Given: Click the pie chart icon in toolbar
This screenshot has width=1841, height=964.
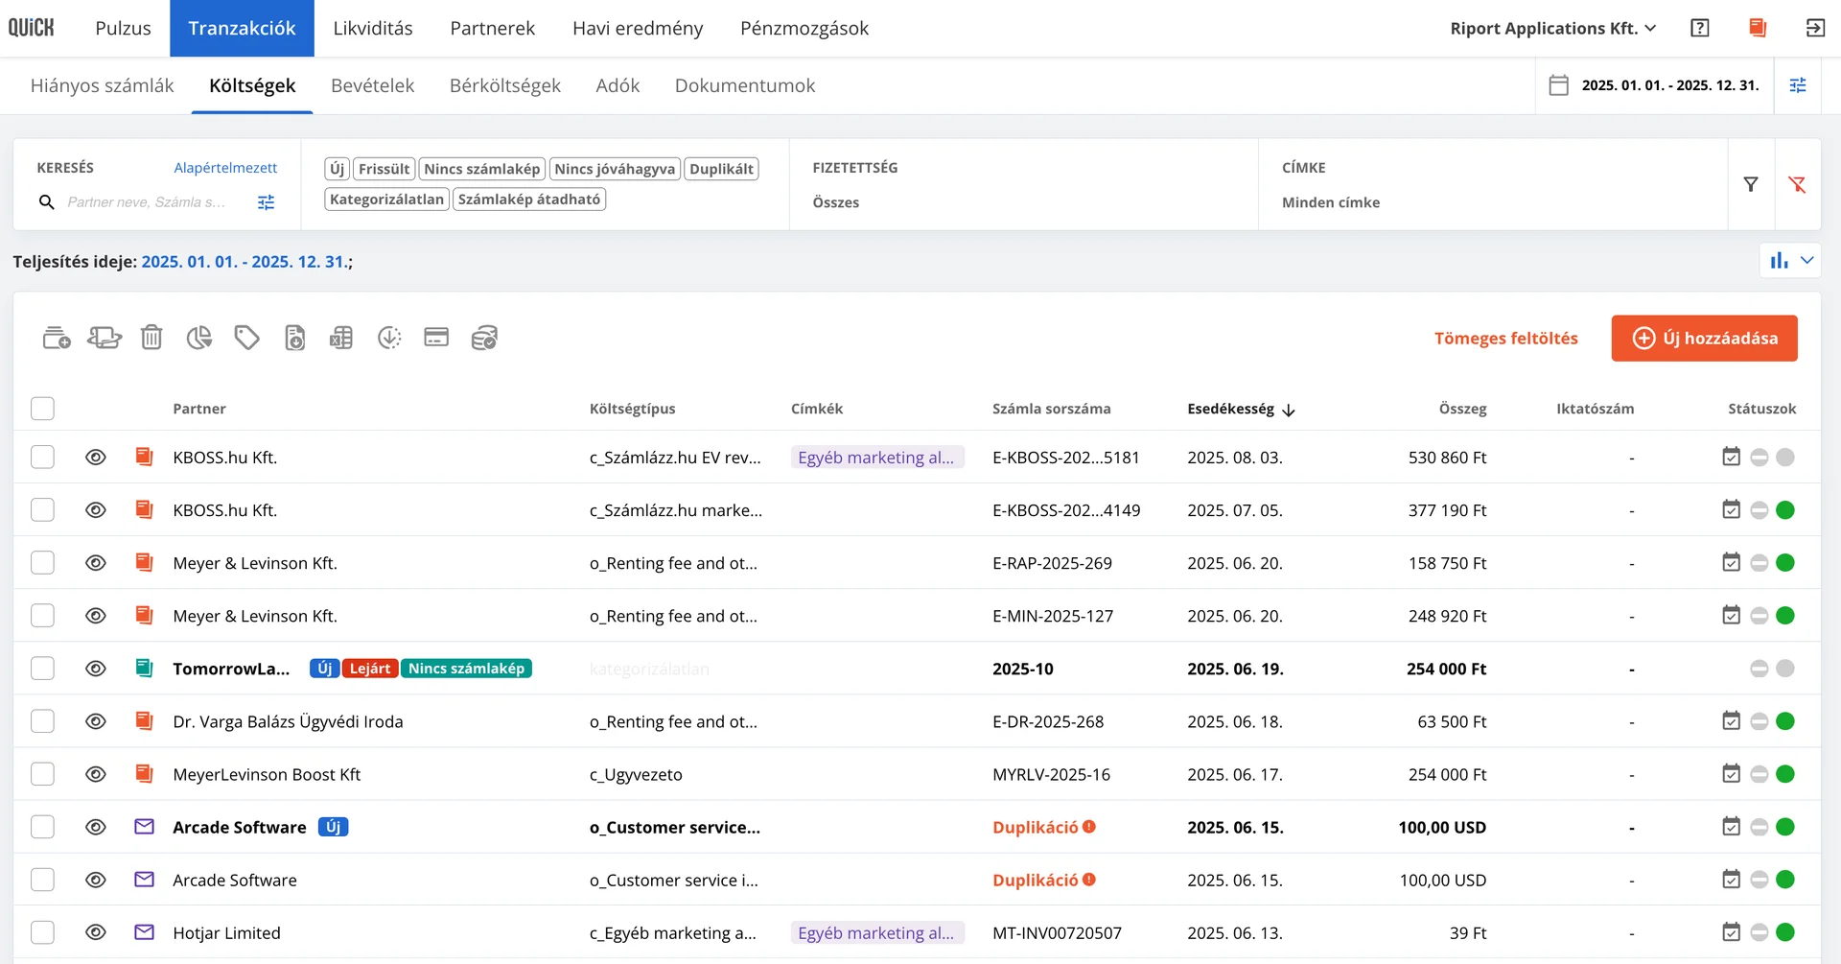Looking at the screenshot, I should 198,338.
